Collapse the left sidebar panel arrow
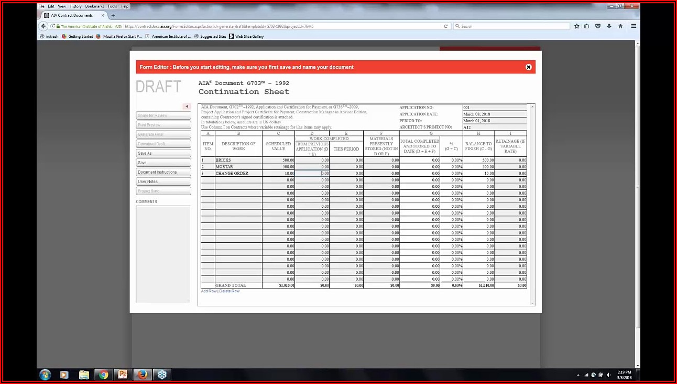The image size is (677, 384). (187, 106)
